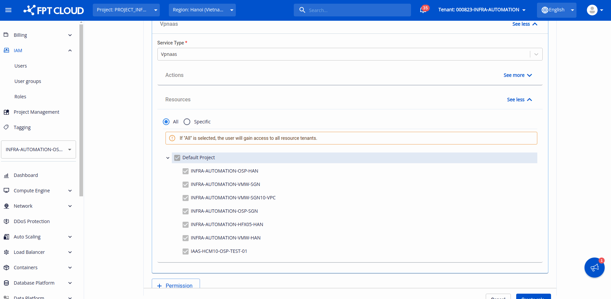
Task: Click the Default Project tree row label
Action: 199,158
